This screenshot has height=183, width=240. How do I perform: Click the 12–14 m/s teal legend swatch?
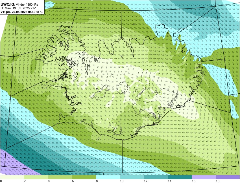pos(156,177)
